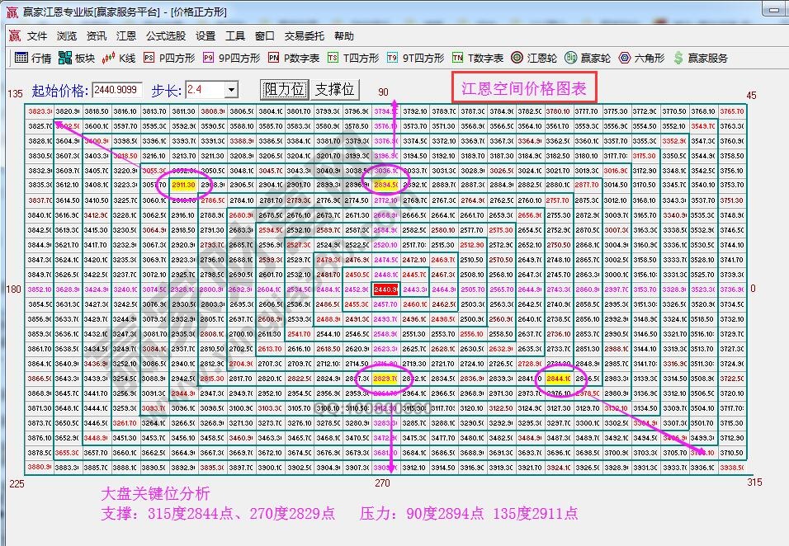789x546 pixels.
Task: Open the 公式选股 formula stock-picking menu
Action: 165,35
